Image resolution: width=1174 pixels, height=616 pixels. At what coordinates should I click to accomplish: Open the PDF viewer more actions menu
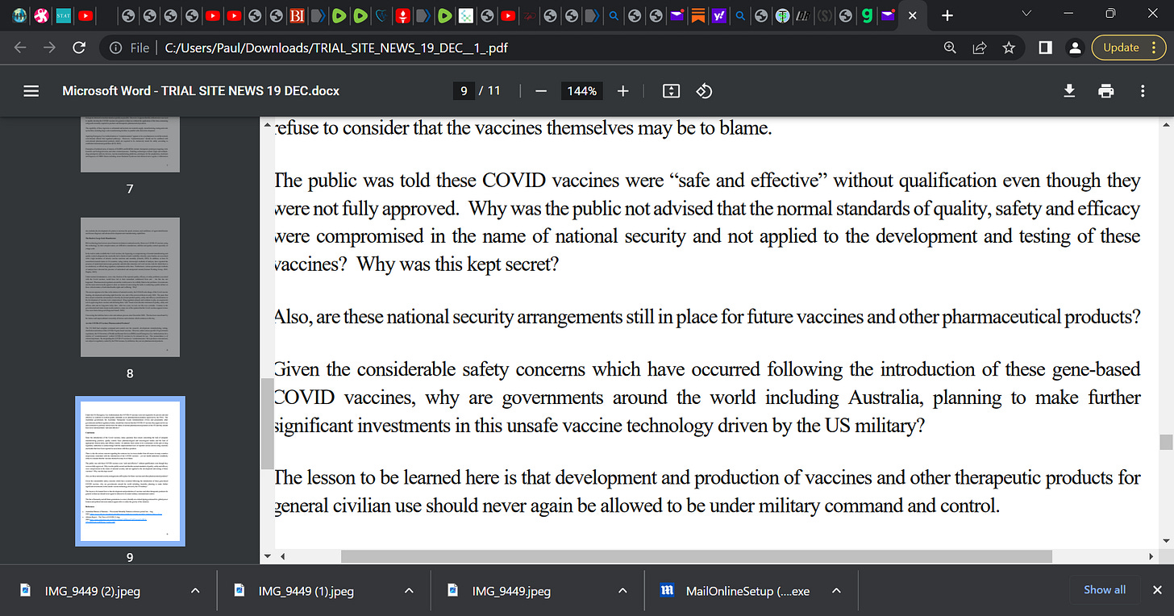pyautogui.click(x=1143, y=91)
